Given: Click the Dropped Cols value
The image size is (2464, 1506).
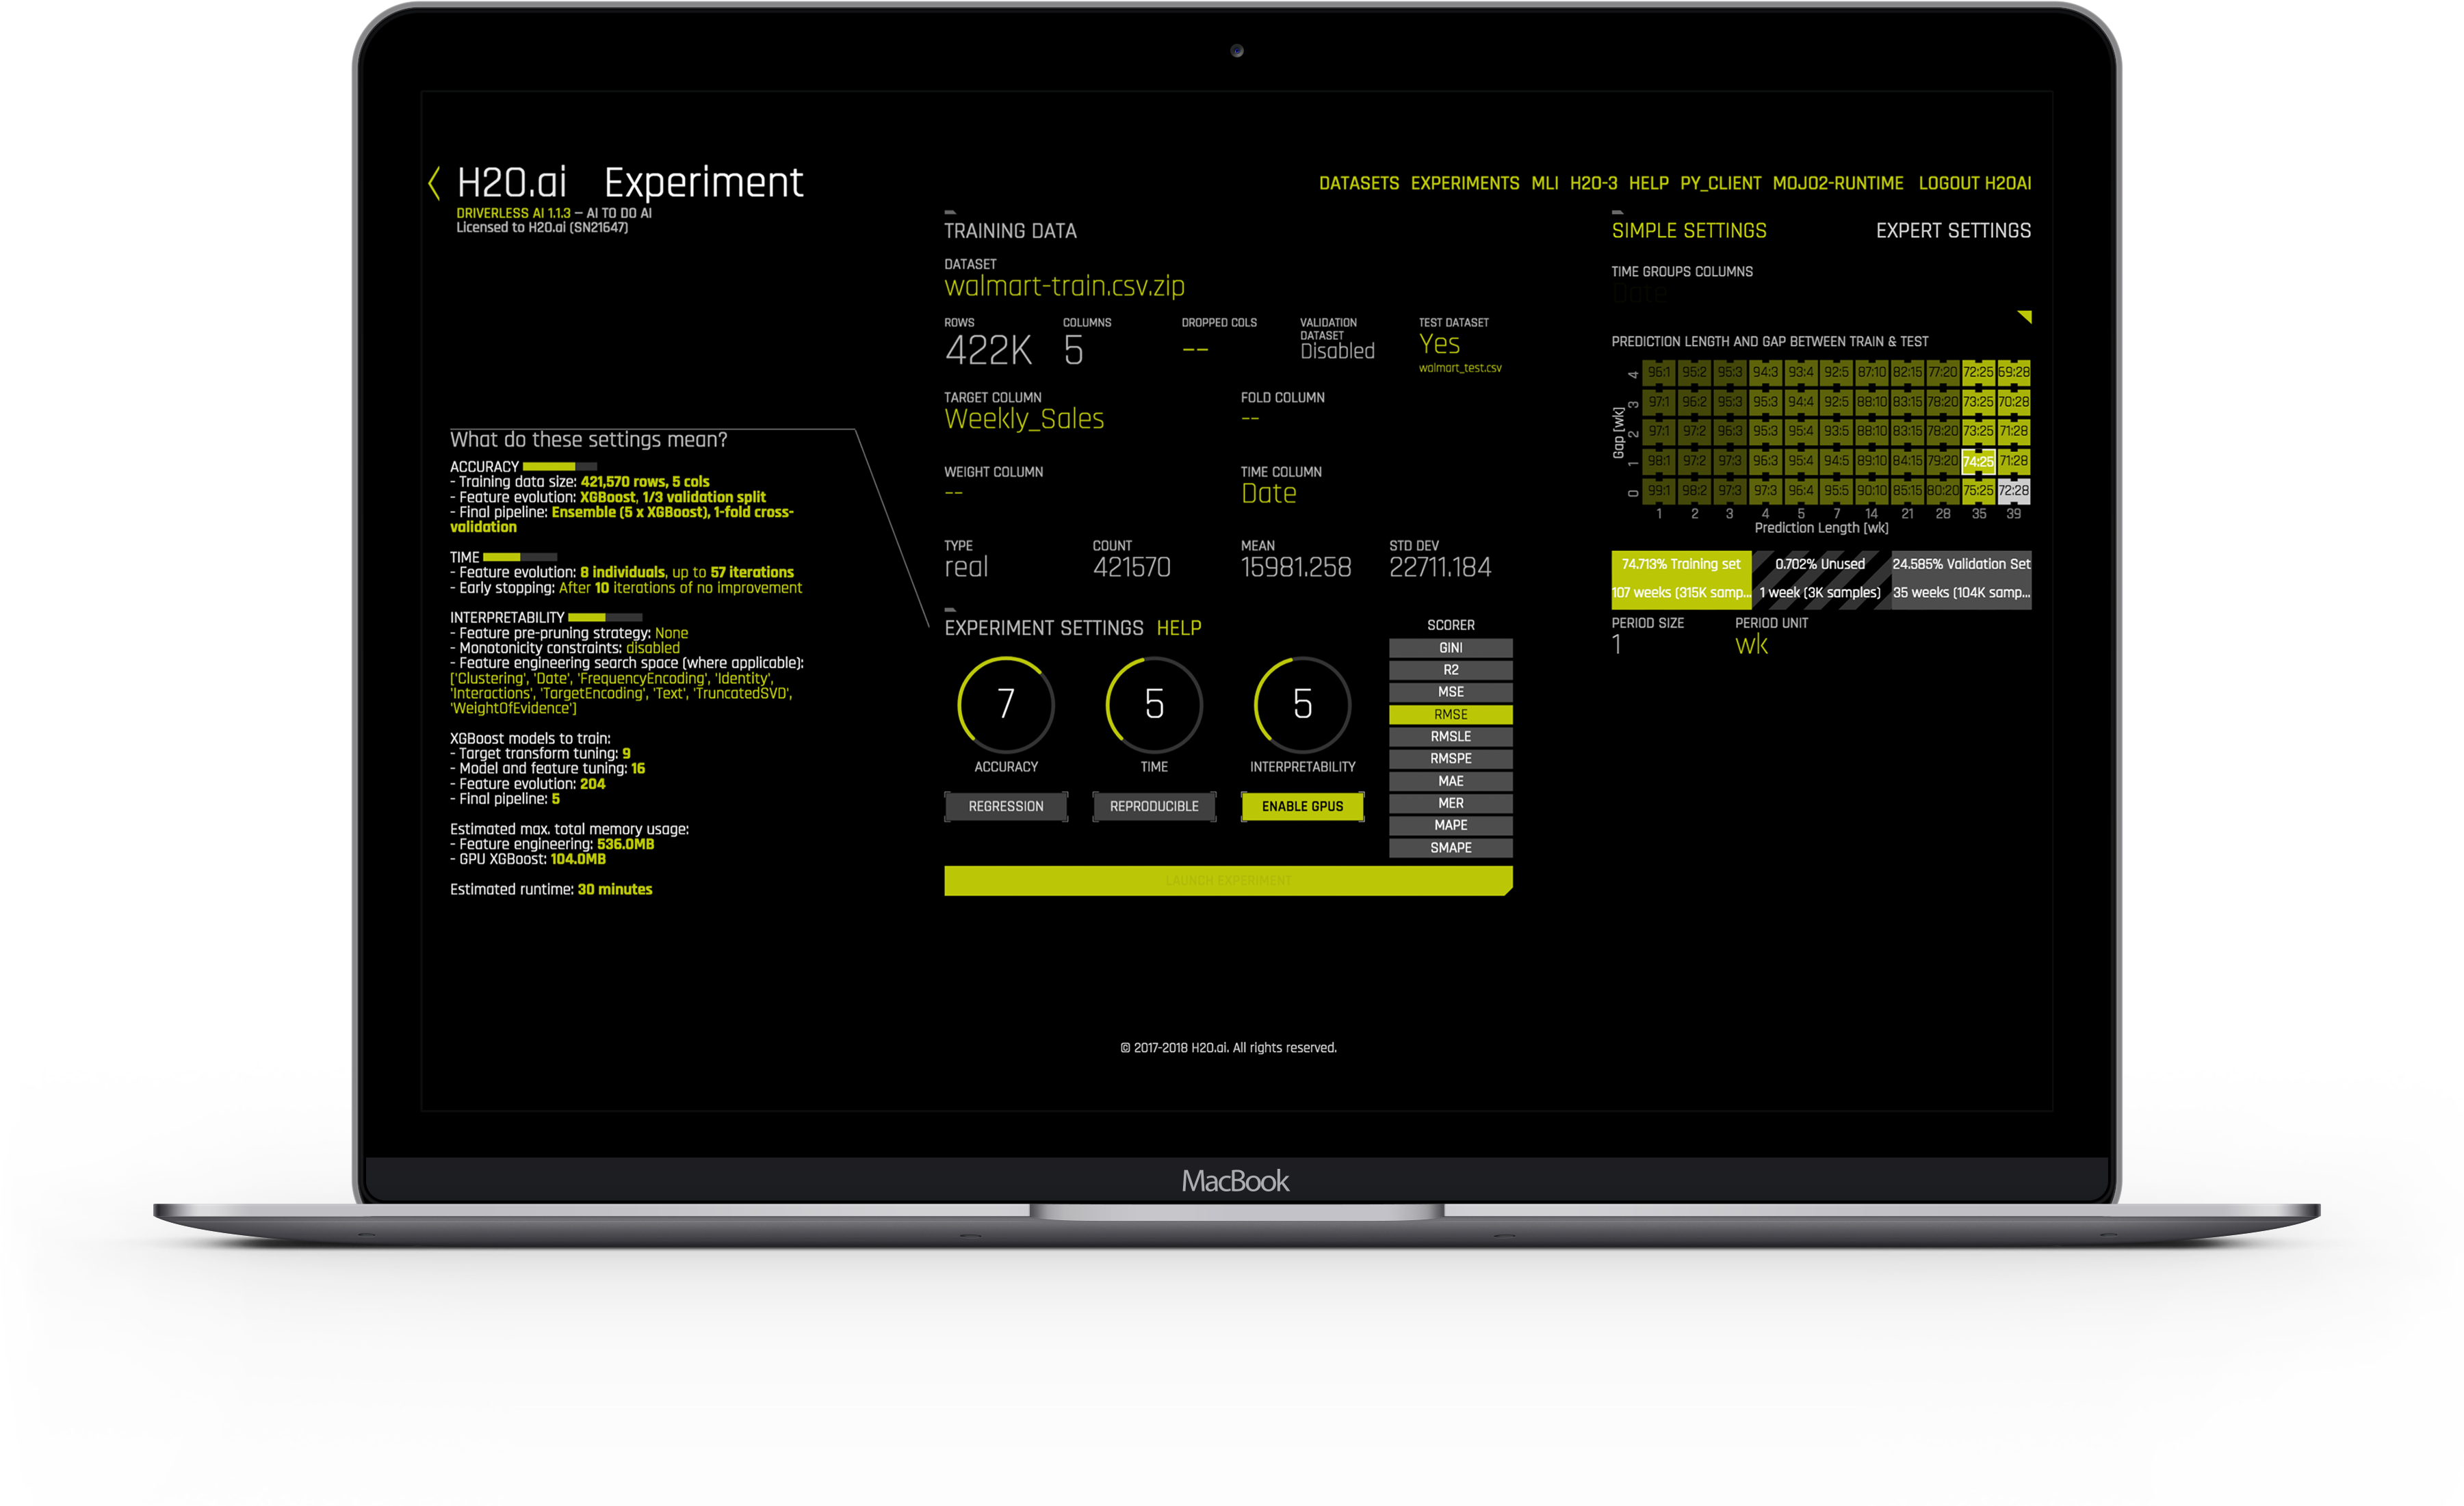Looking at the screenshot, I should (x=1195, y=349).
